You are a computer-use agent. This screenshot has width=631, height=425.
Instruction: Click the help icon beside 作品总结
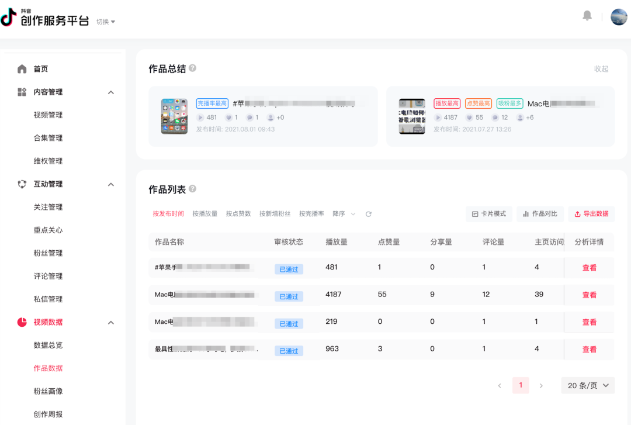tap(193, 68)
